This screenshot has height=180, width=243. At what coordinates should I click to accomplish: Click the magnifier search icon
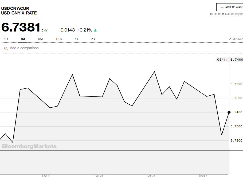(6, 48)
